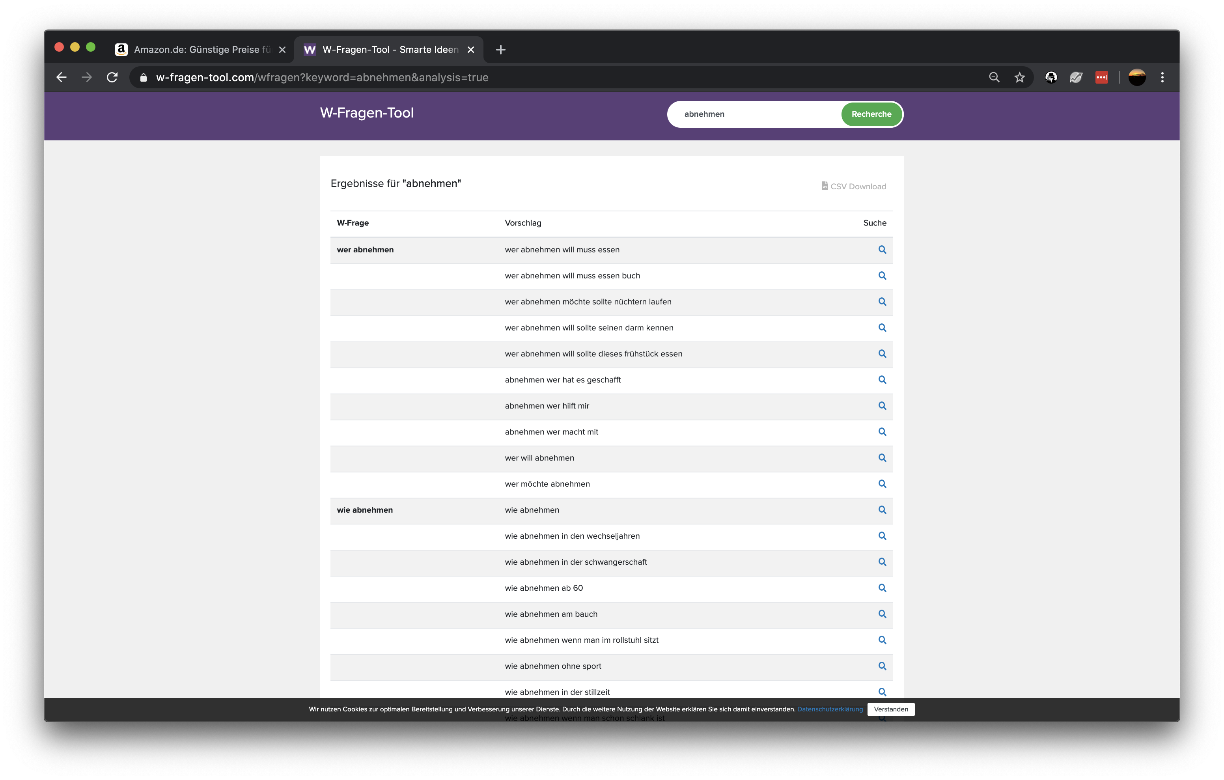Search 'wie abnehmen ohne sport' via magnifier icon
Screen dimensions: 1224x780
882,666
